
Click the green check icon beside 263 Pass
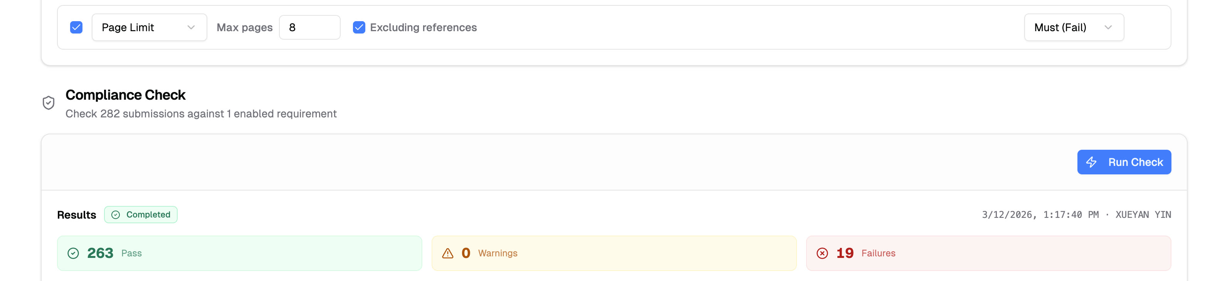(73, 253)
